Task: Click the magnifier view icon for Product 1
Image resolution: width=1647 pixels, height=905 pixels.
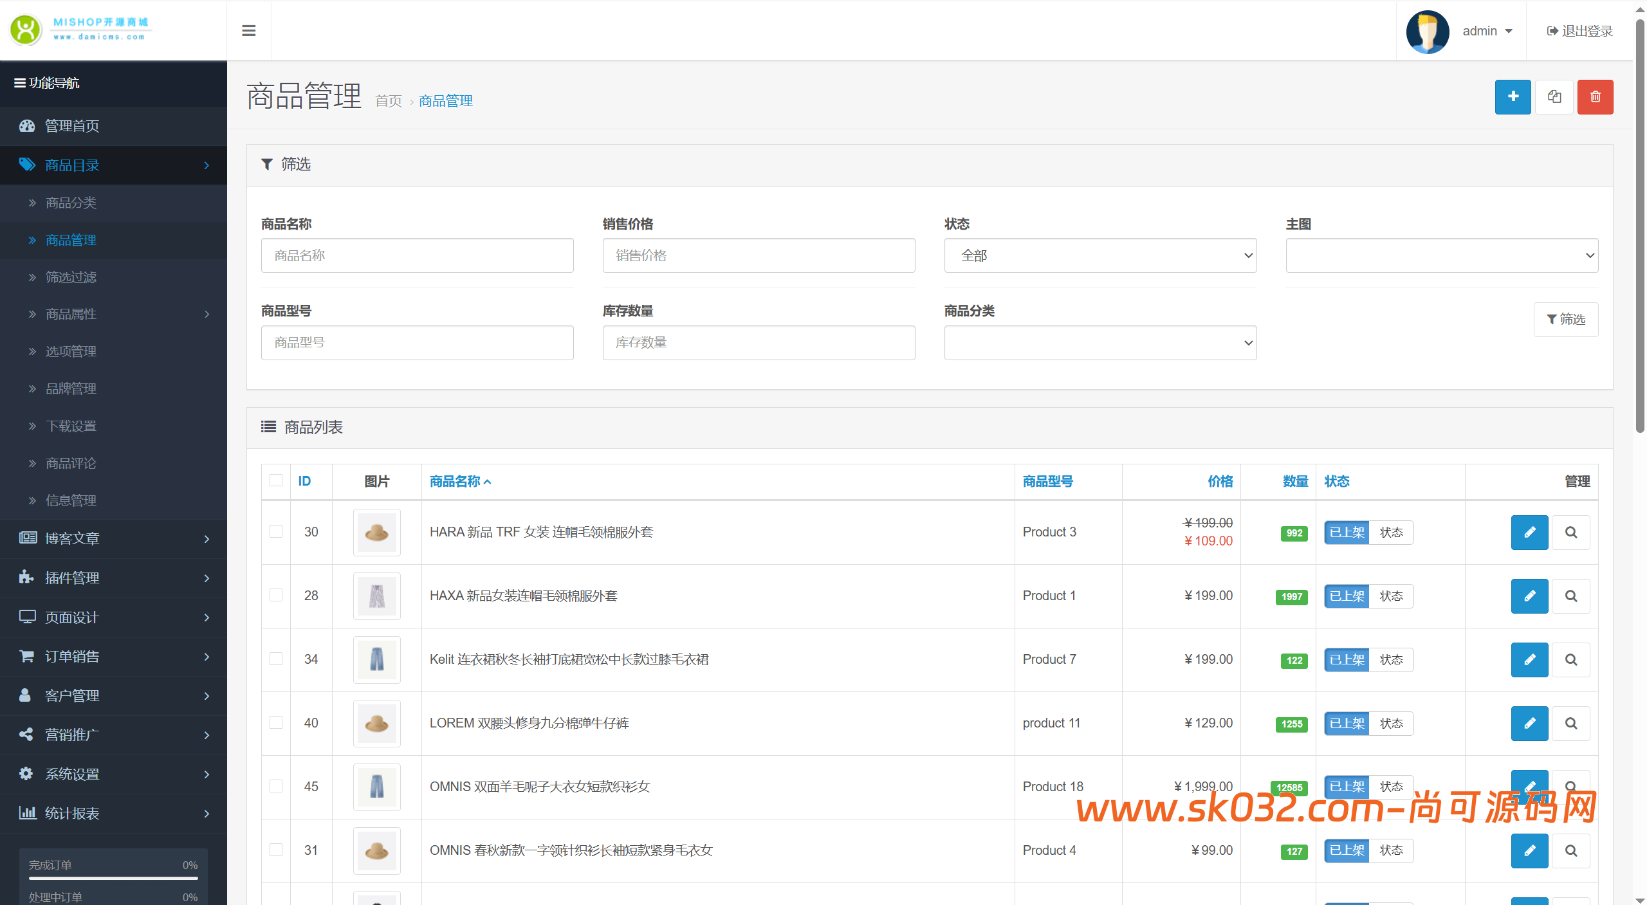Action: click(1571, 596)
